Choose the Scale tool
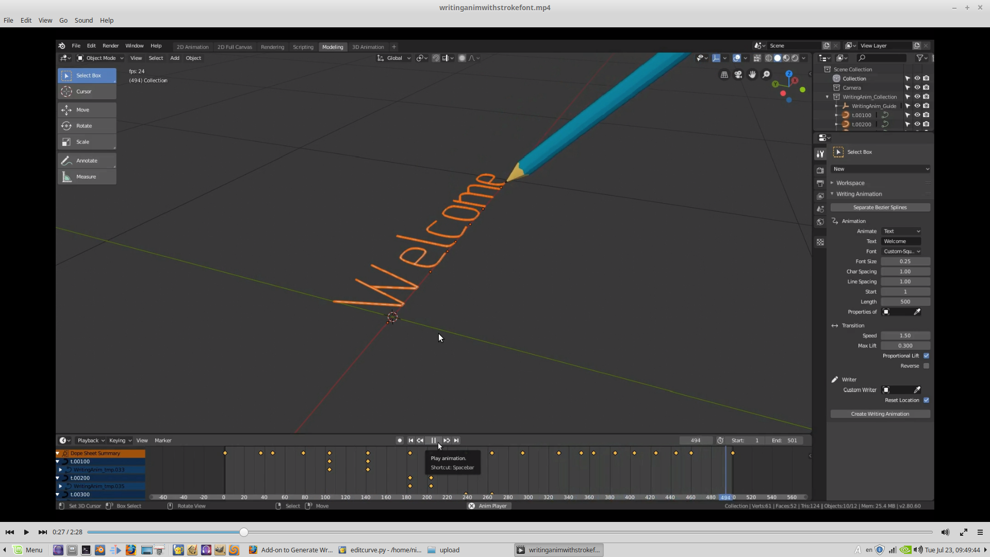Screen dimensions: 990x557 (x=87, y=142)
